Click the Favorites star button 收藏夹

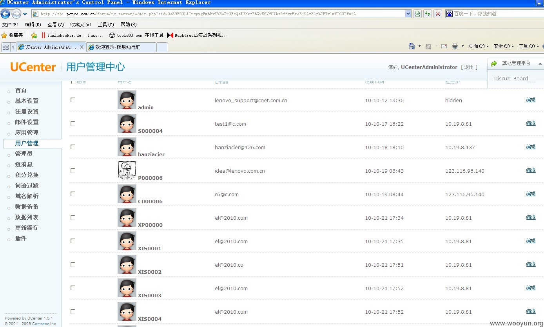coord(13,35)
